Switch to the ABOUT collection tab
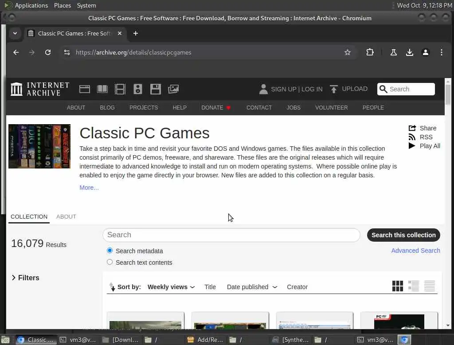Image resolution: width=454 pixels, height=345 pixels. tap(66, 217)
